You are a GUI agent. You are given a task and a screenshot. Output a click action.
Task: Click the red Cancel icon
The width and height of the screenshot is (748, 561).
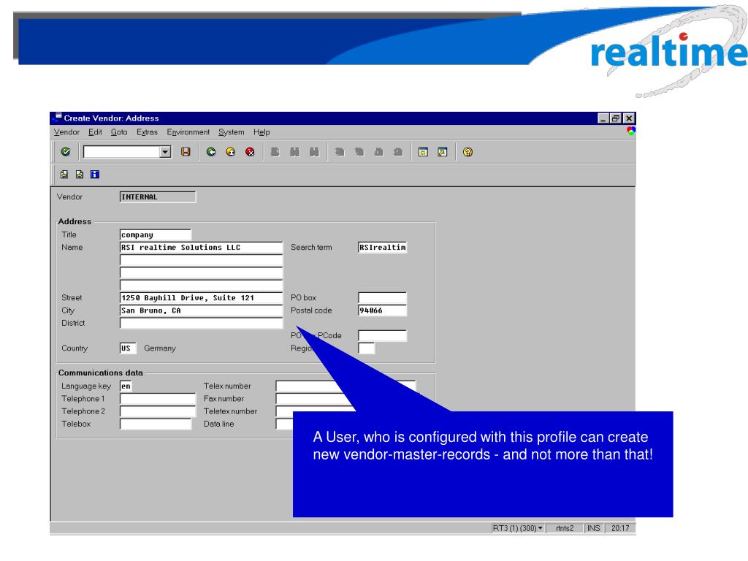(x=250, y=152)
